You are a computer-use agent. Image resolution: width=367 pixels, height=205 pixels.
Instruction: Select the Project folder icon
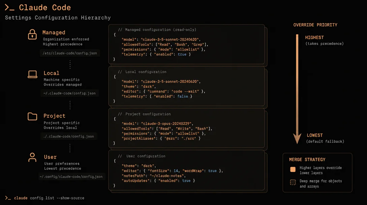(x=32, y=116)
